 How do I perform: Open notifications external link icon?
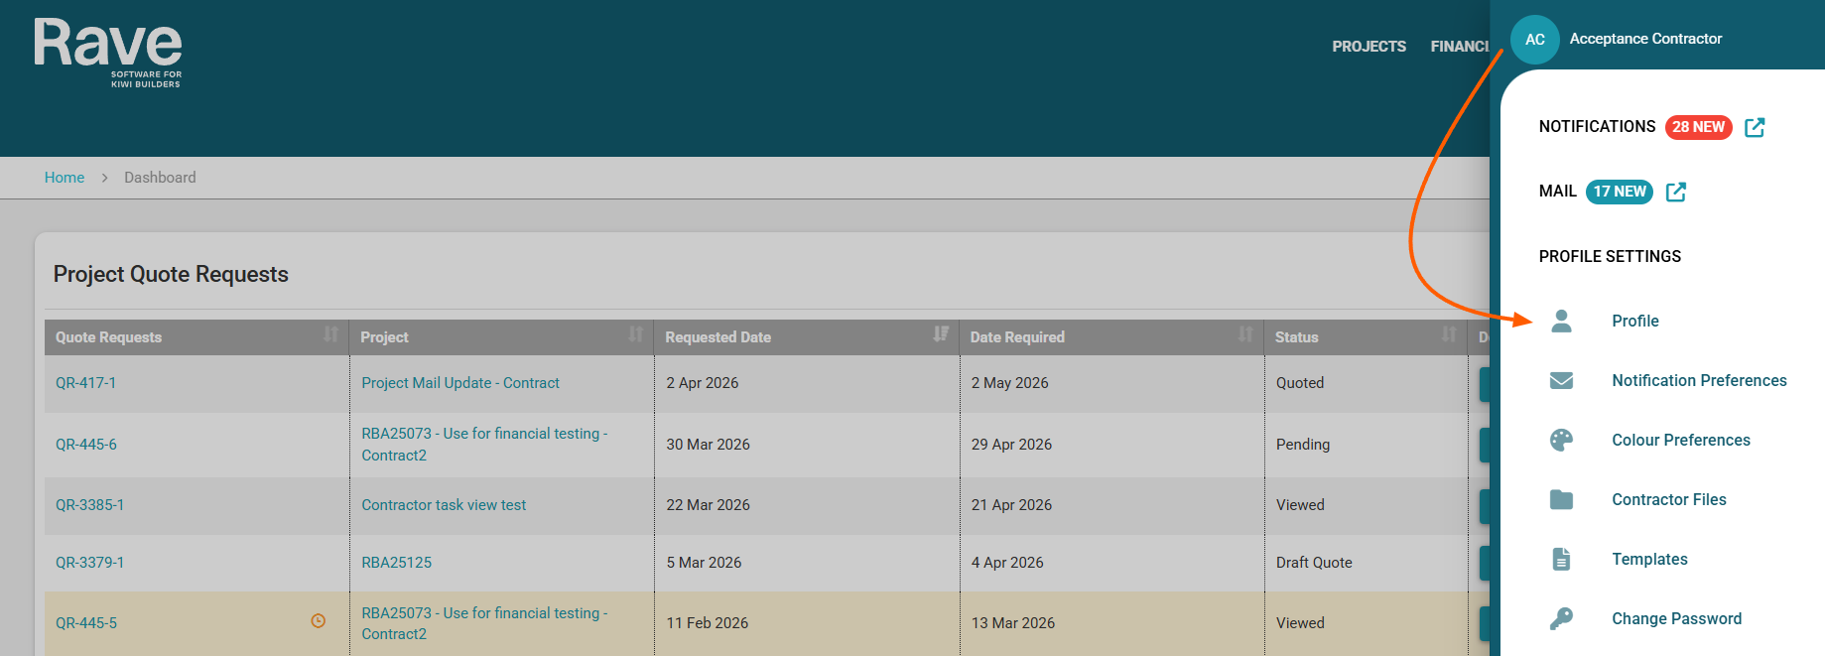pyautogui.click(x=1755, y=127)
